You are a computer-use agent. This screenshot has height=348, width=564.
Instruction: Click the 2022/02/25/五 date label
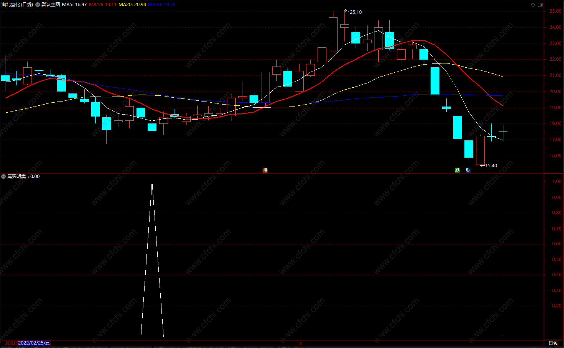34,343
